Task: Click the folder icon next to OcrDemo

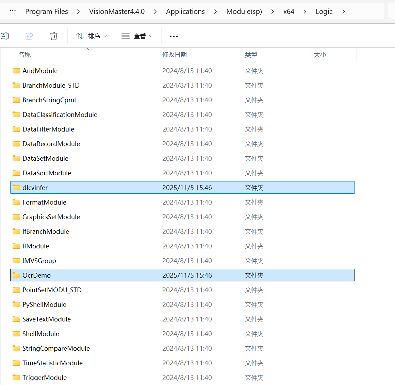Action: pos(16,275)
